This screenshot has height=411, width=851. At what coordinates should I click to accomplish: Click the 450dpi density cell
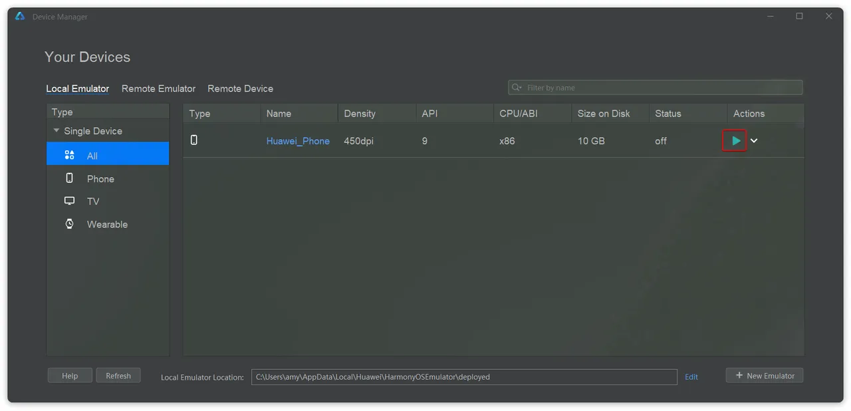coord(359,141)
